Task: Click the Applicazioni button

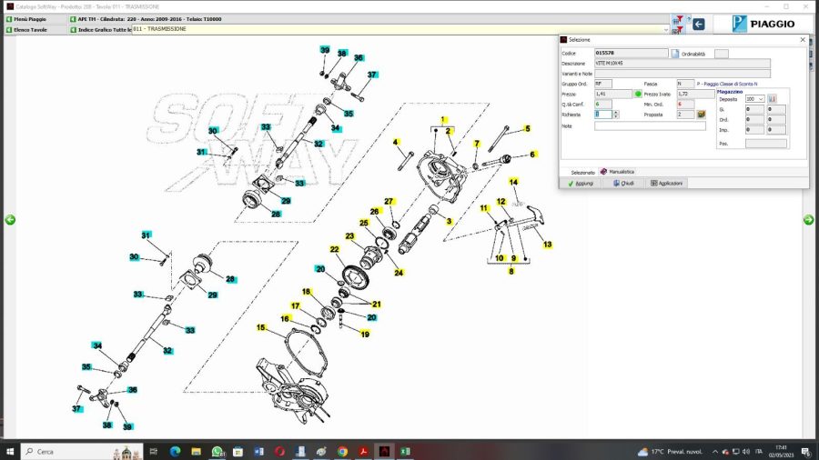Action: coord(666,183)
